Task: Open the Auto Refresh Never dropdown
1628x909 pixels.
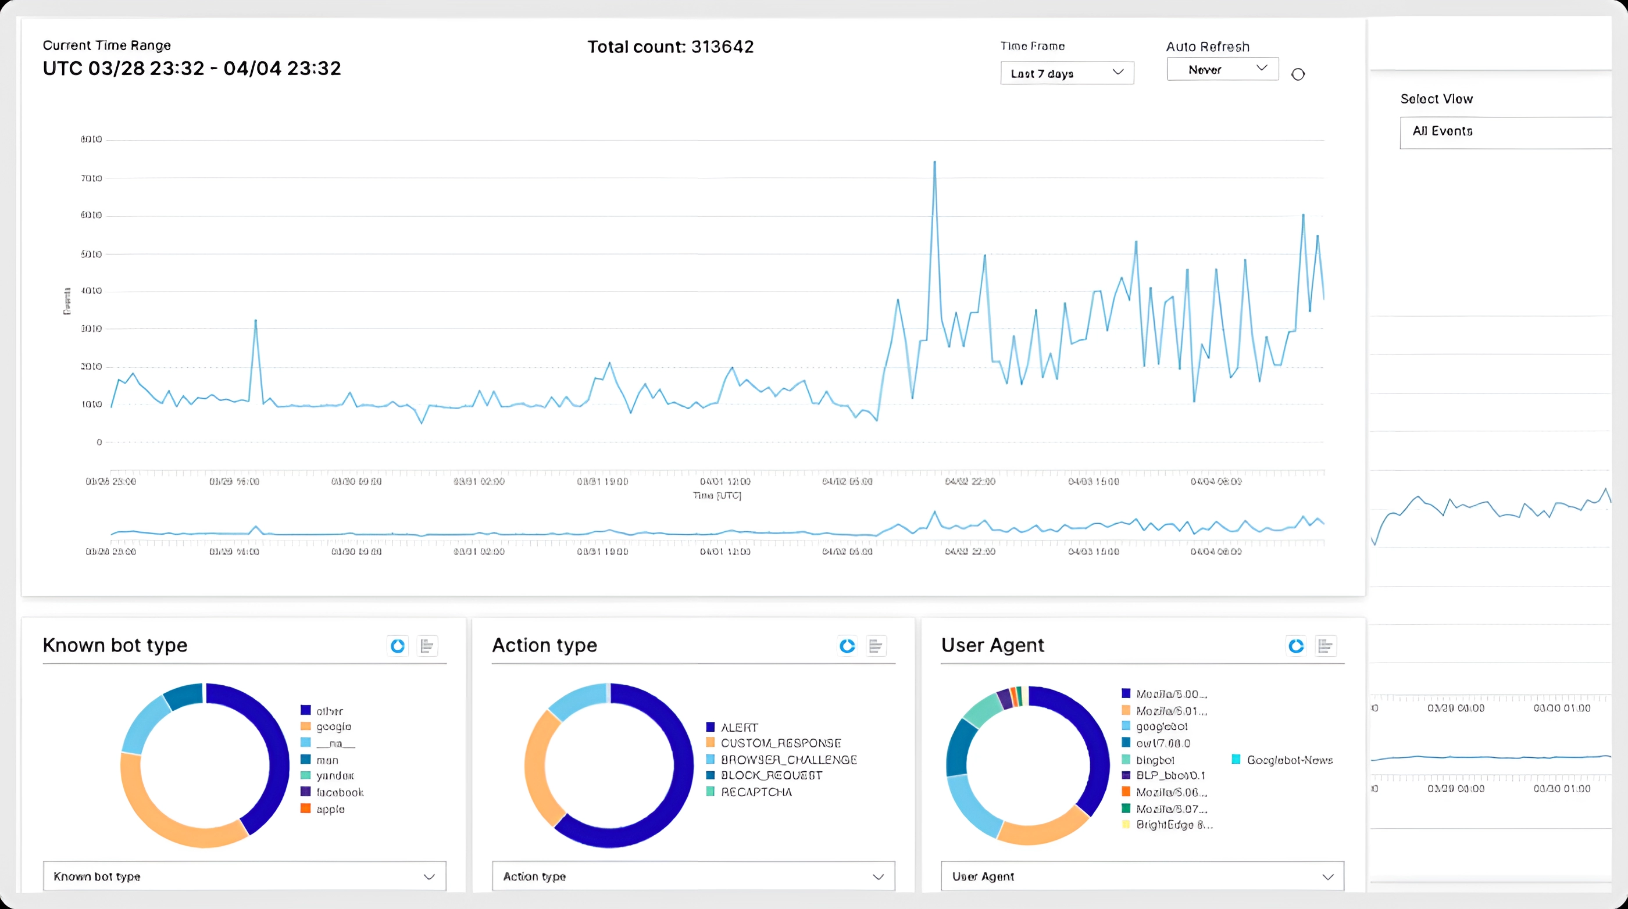Action: tap(1222, 69)
